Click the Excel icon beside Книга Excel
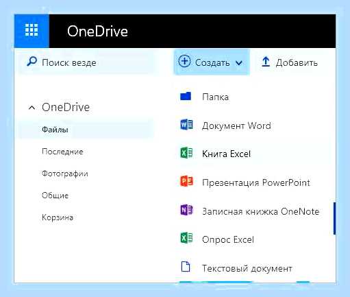This screenshot has height=297, width=350. pos(186,153)
